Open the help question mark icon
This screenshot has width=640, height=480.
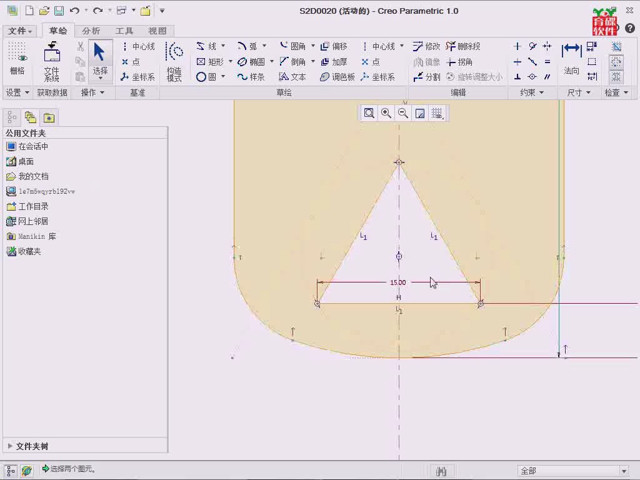630,27
